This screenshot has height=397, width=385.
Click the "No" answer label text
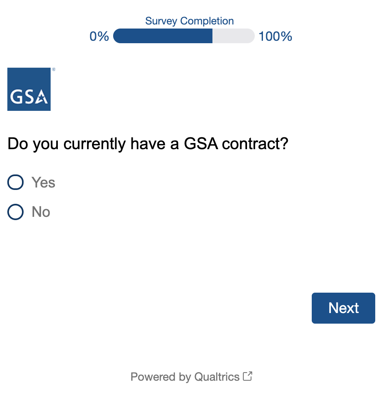pos(41,212)
